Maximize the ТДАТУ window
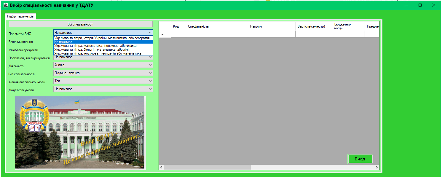Screen dimensions: 442x177 (x=420, y=5)
